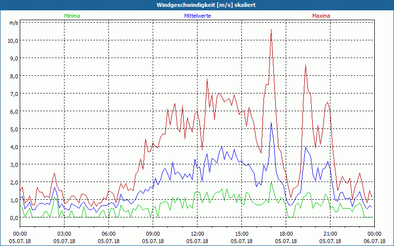The image size is (394, 246).
Task: Click the 10,0 y-axis value label
Action: coord(12,40)
